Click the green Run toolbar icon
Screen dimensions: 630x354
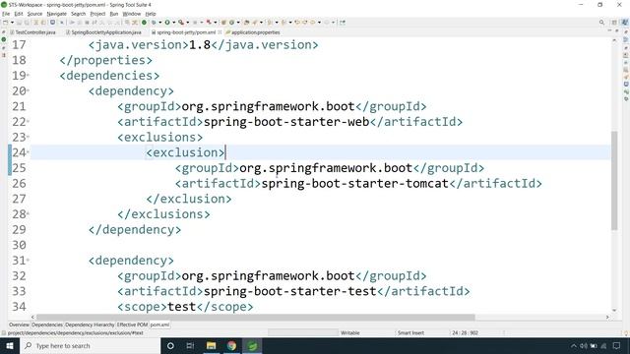167,23
